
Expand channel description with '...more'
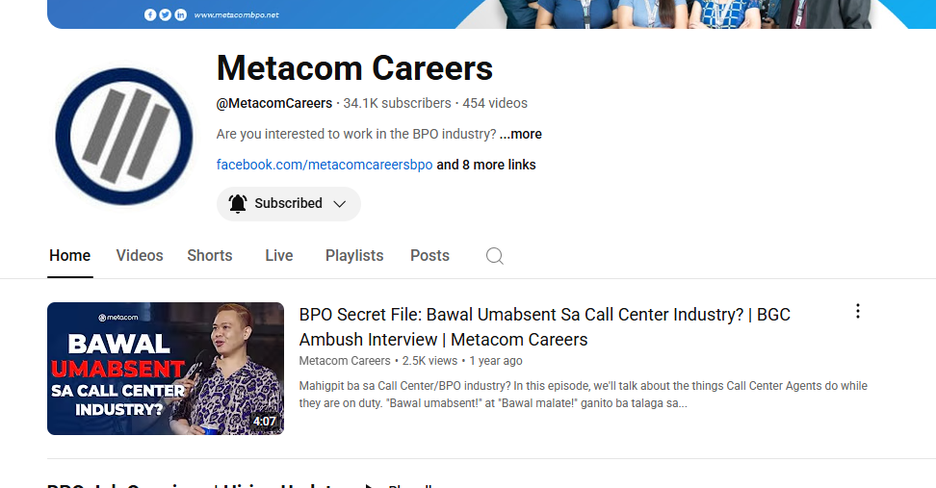(x=520, y=134)
